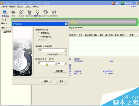Increase partition size with up spinner arrow
The width and height of the screenshot is (139, 106).
[x=56, y=62]
